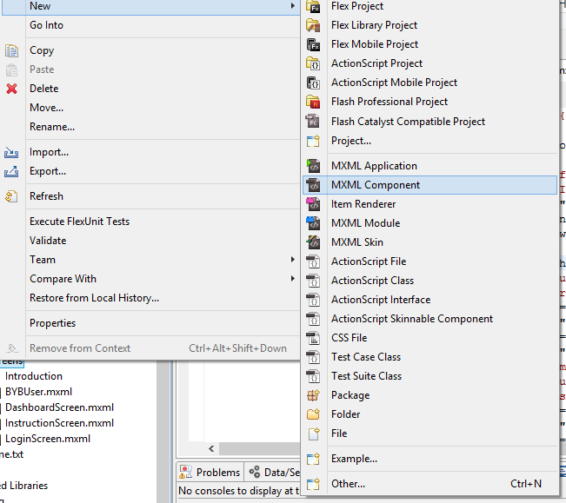This screenshot has height=503, width=566.
Task: Click the ActionScript Class icon
Action: tap(313, 281)
